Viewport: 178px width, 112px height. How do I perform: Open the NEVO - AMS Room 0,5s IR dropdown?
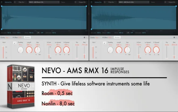pyautogui.click(x=44, y=2)
